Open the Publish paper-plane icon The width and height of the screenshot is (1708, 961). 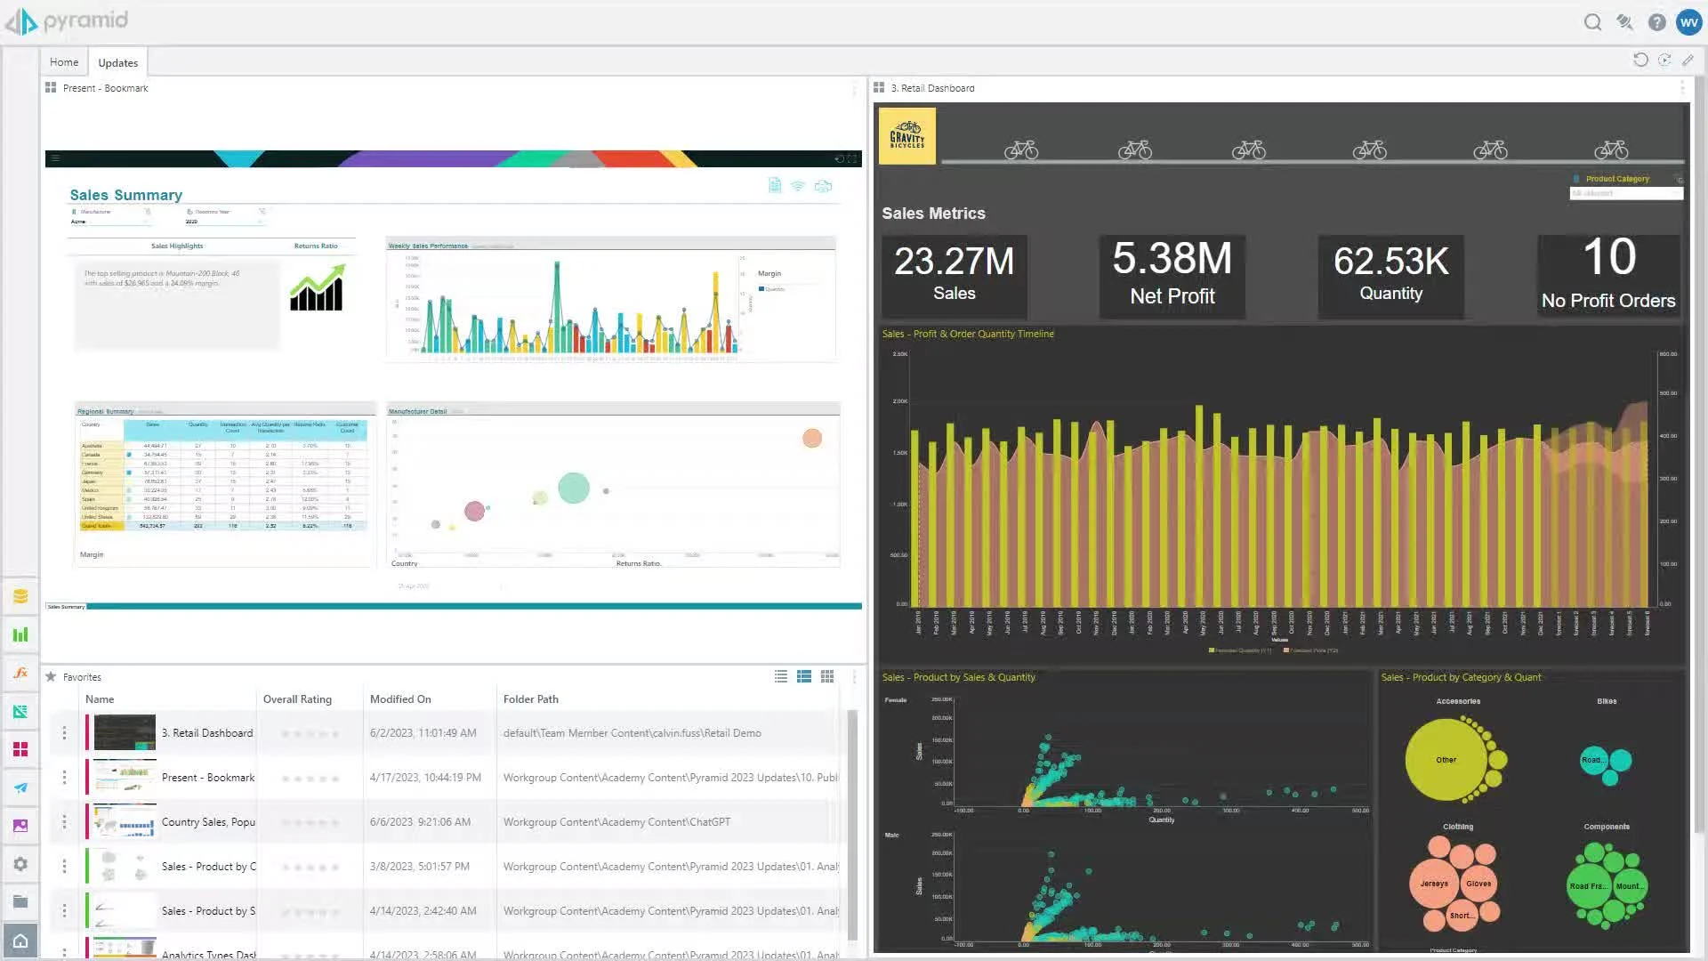[20, 787]
